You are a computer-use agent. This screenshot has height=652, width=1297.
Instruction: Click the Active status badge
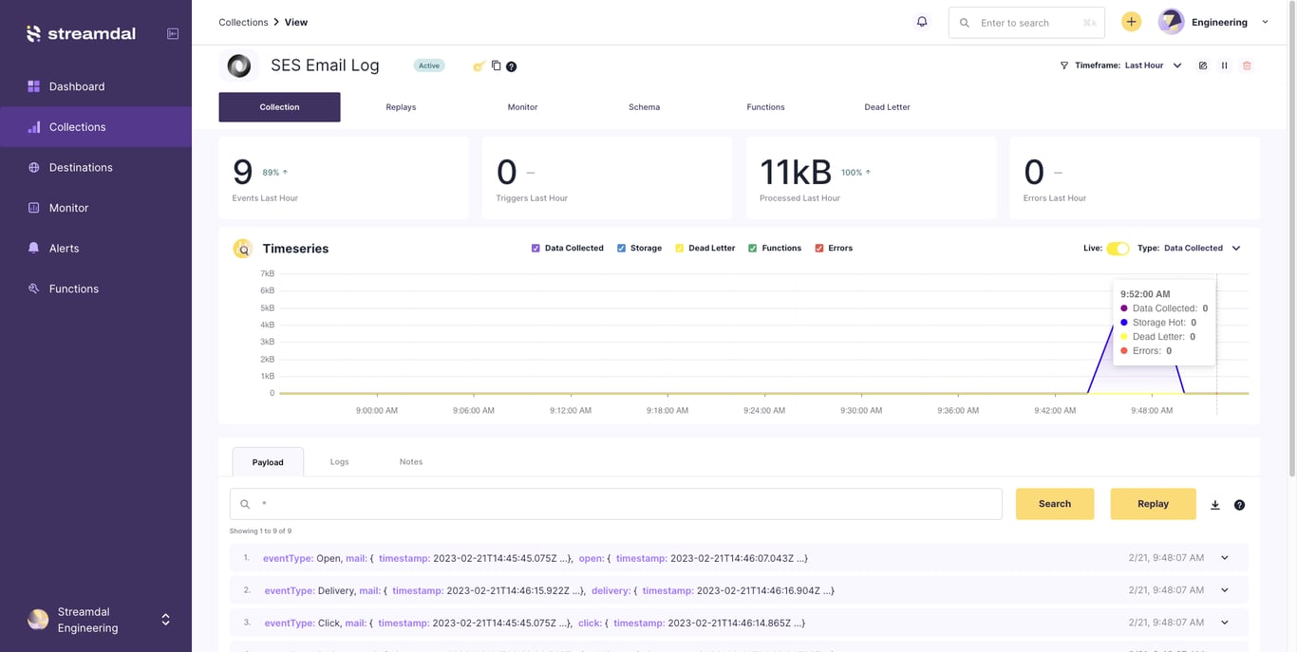[x=429, y=65]
